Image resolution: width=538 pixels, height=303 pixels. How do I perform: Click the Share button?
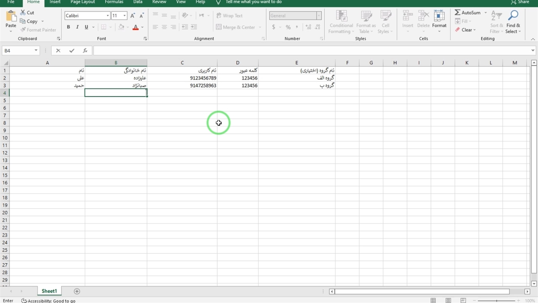(520, 2)
